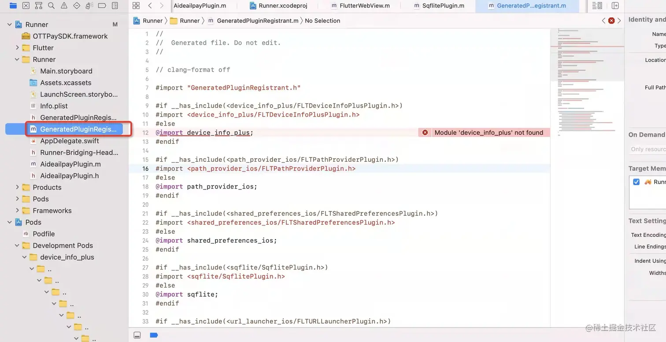Jump to the previous issue arrow
Viewport: 666px width, 342px height.
(603, 21)
